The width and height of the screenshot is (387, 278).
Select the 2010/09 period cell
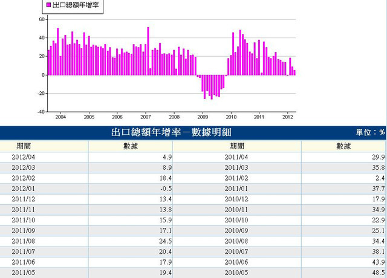236,231
